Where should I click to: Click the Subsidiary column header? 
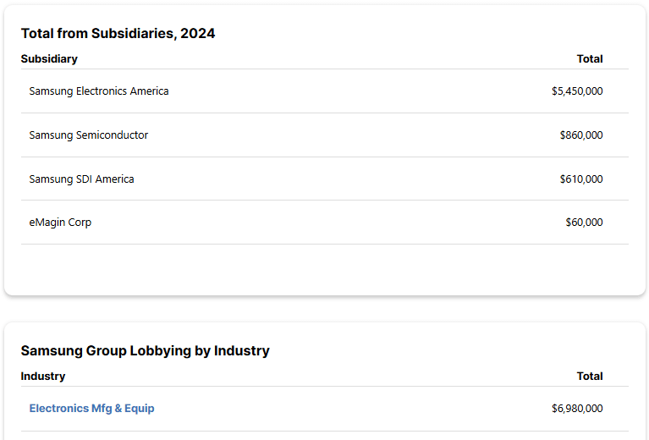49,59
